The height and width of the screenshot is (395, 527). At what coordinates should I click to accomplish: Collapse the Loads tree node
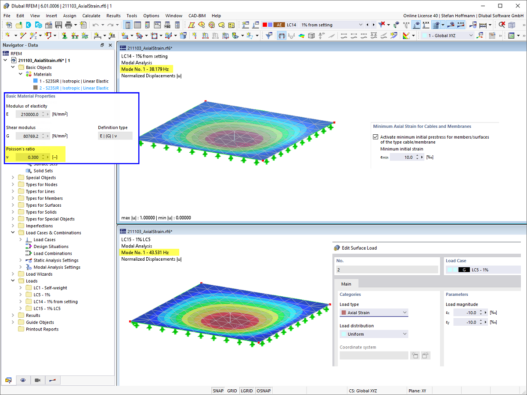[13, 281]
